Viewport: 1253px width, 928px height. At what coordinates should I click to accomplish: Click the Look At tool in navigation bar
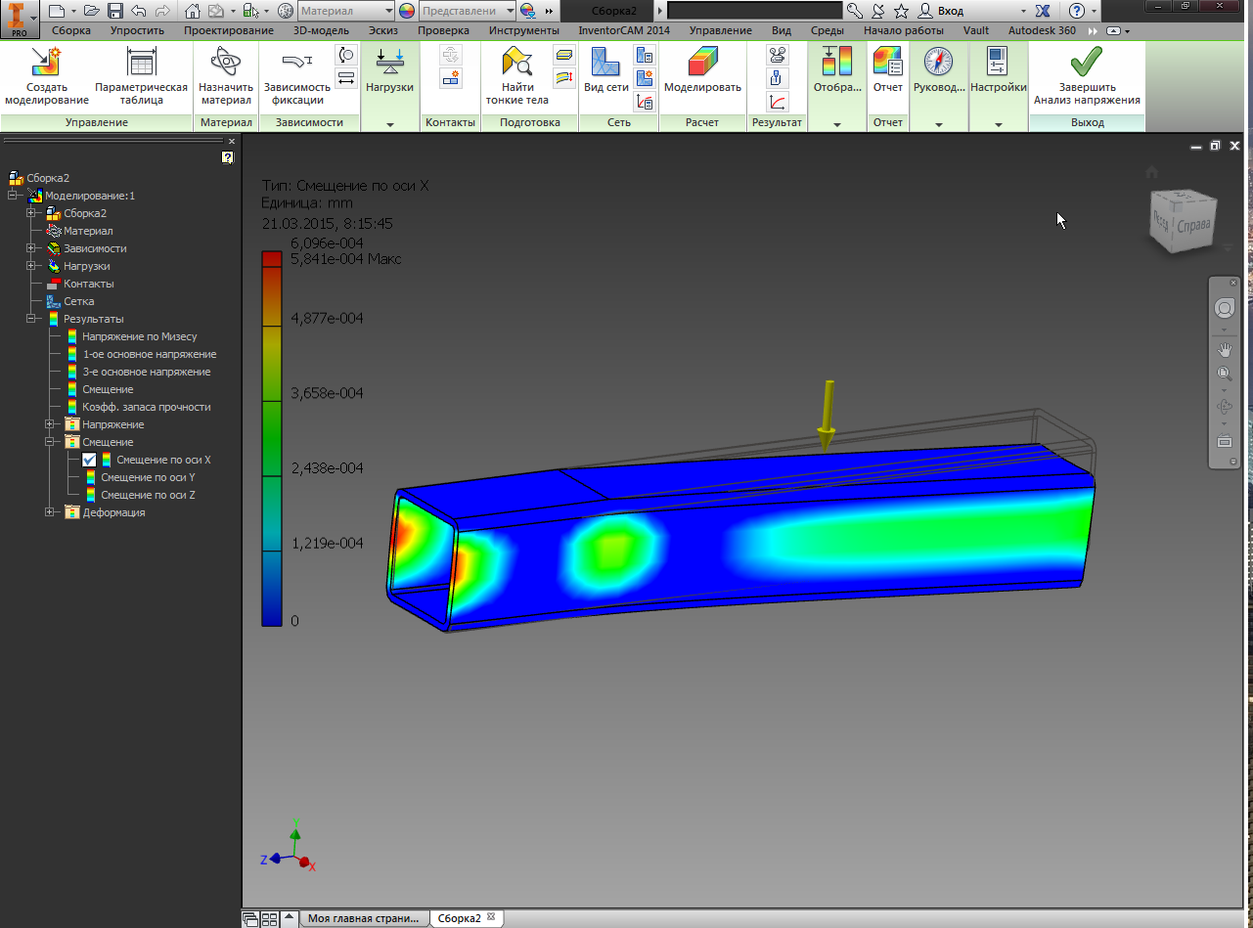click(x=1224, y=441)
